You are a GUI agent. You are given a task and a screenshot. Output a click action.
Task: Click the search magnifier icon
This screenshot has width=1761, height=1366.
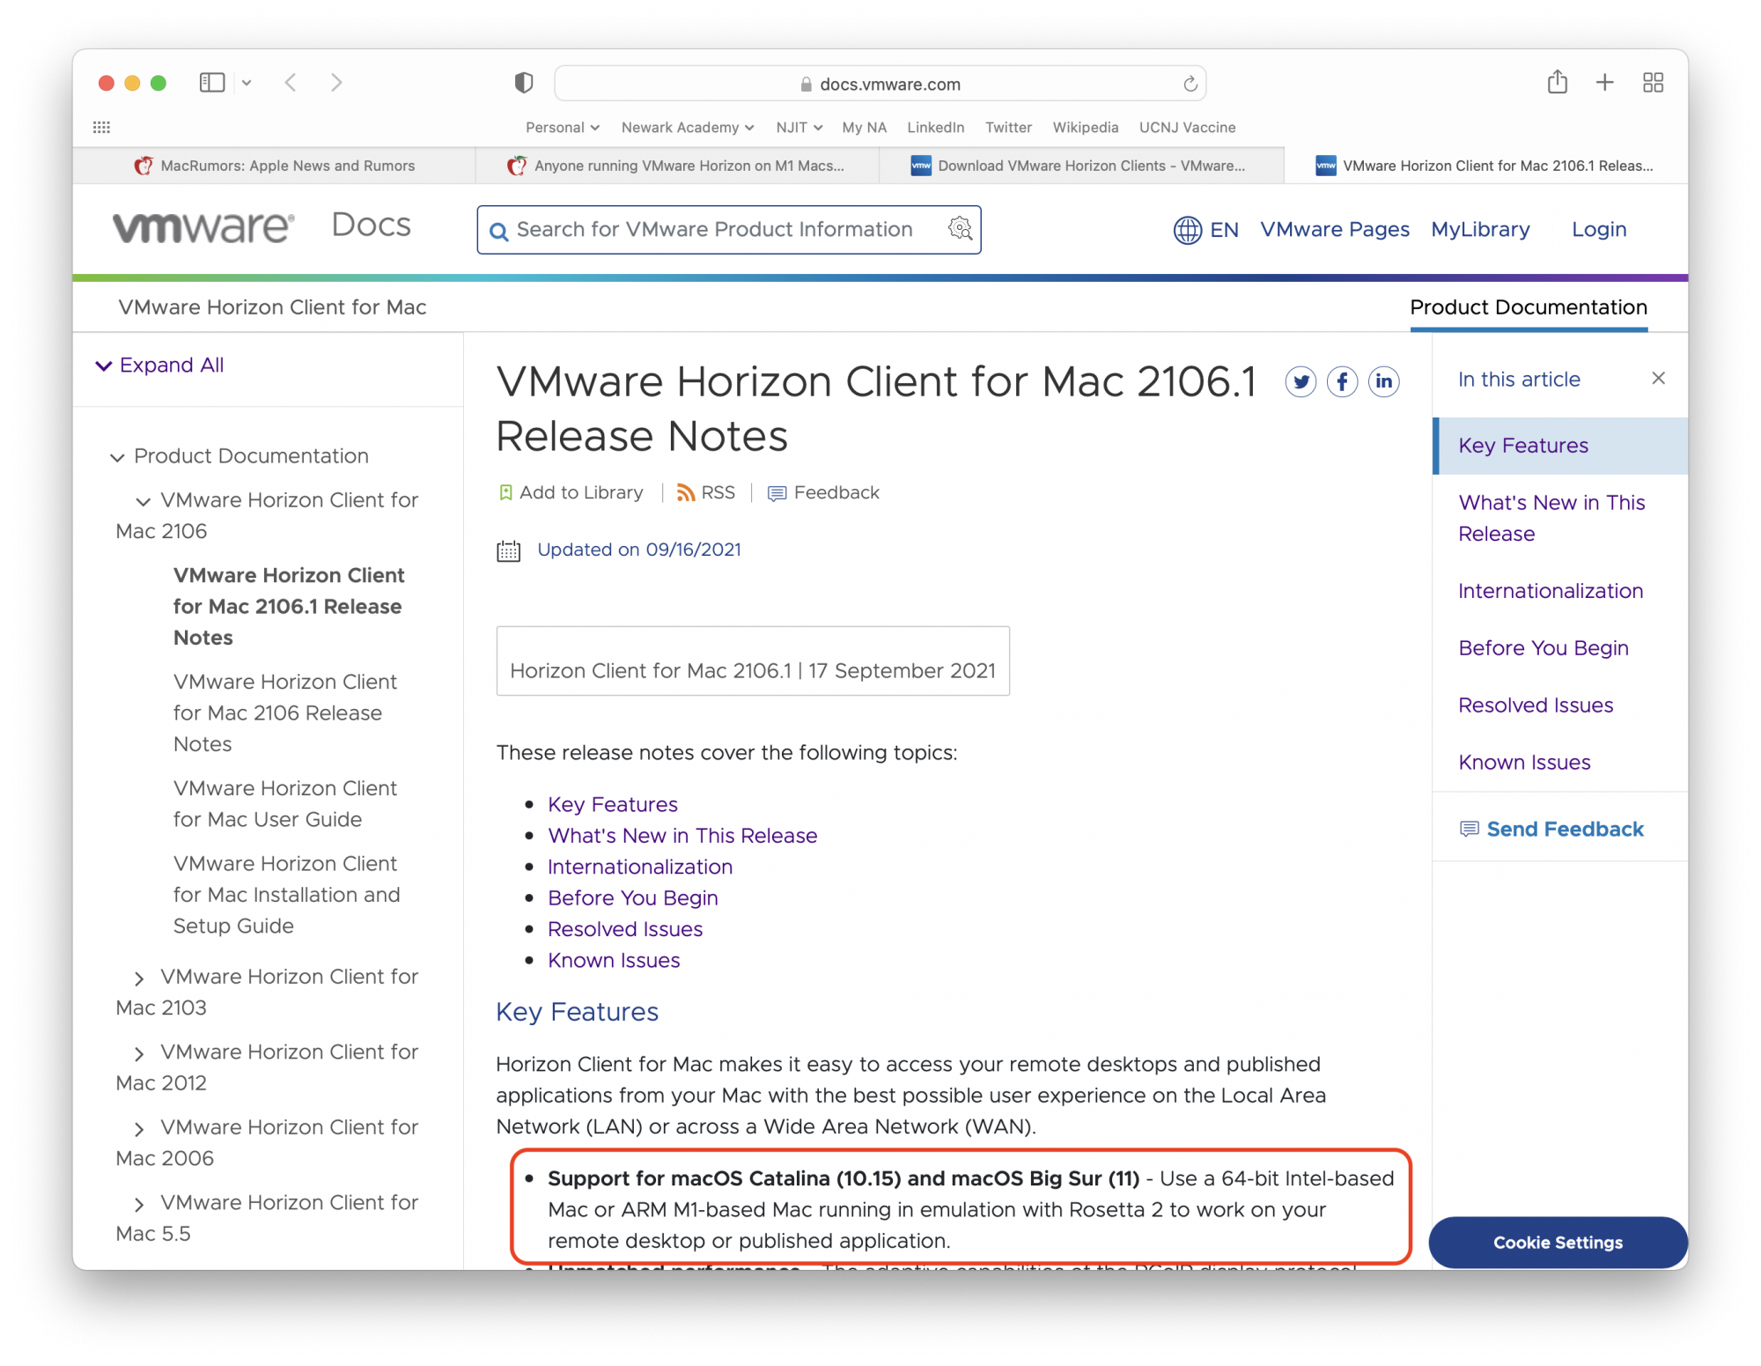tap(498, 231)
